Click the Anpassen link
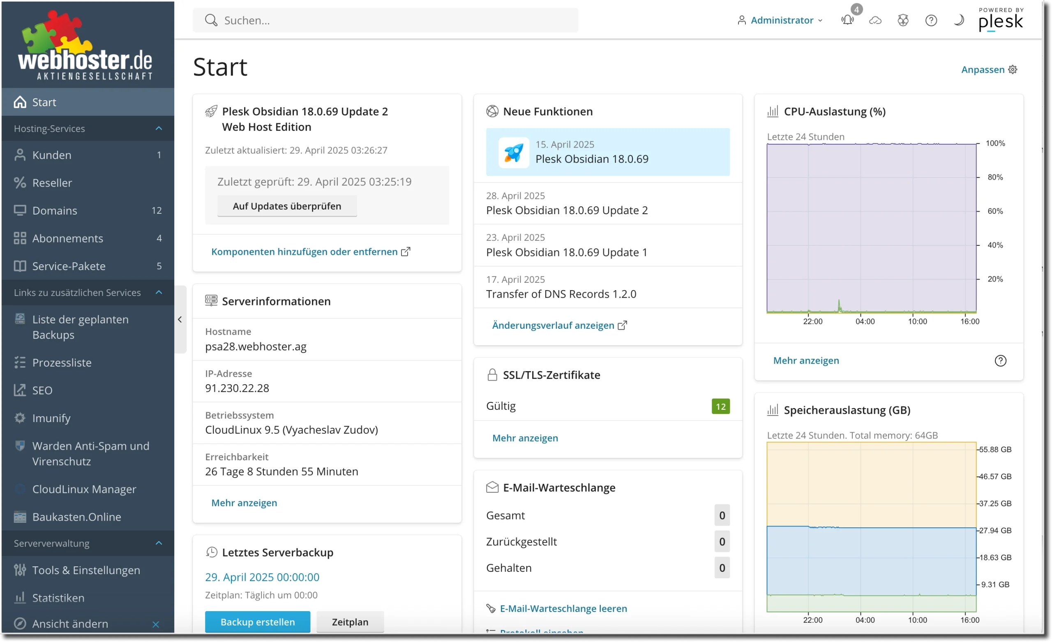Image resolution: width=1052 pixels, height=642 pixels. point(983,69)
